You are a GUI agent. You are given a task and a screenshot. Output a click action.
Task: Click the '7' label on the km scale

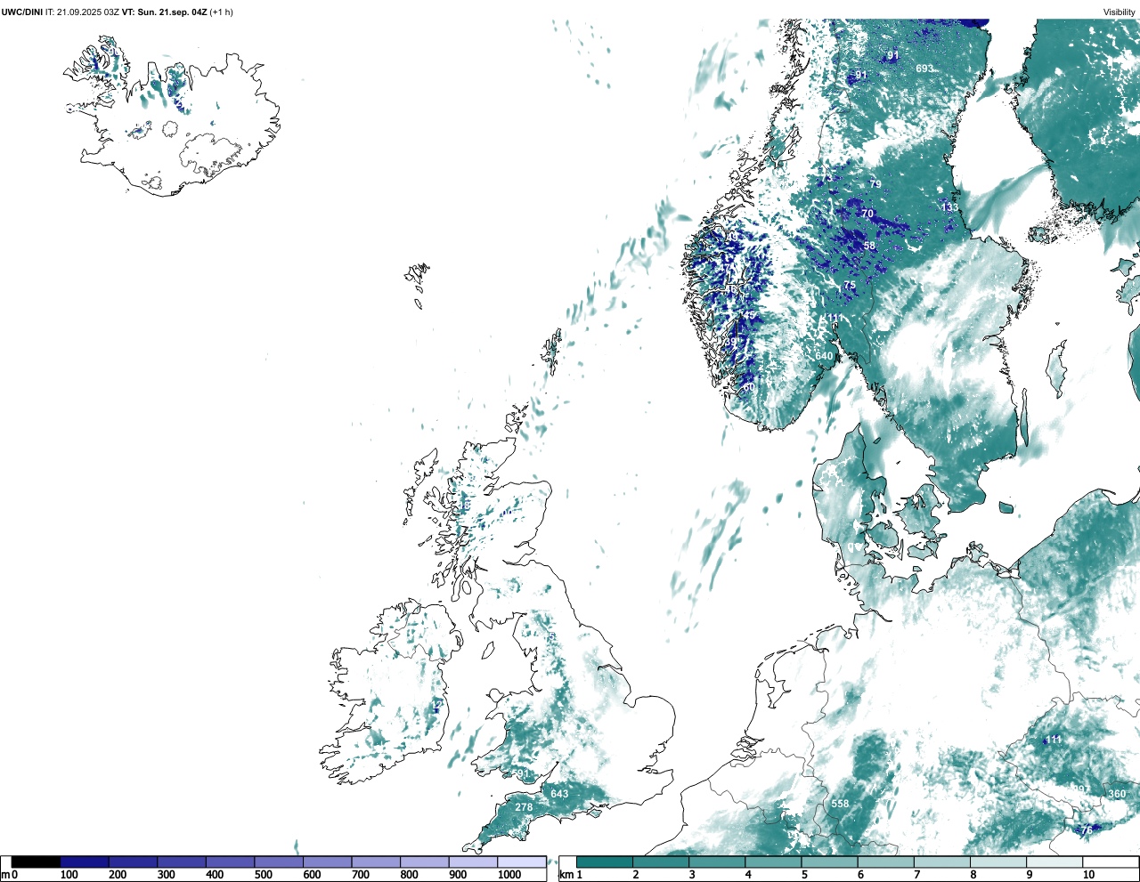pos(916,875)
